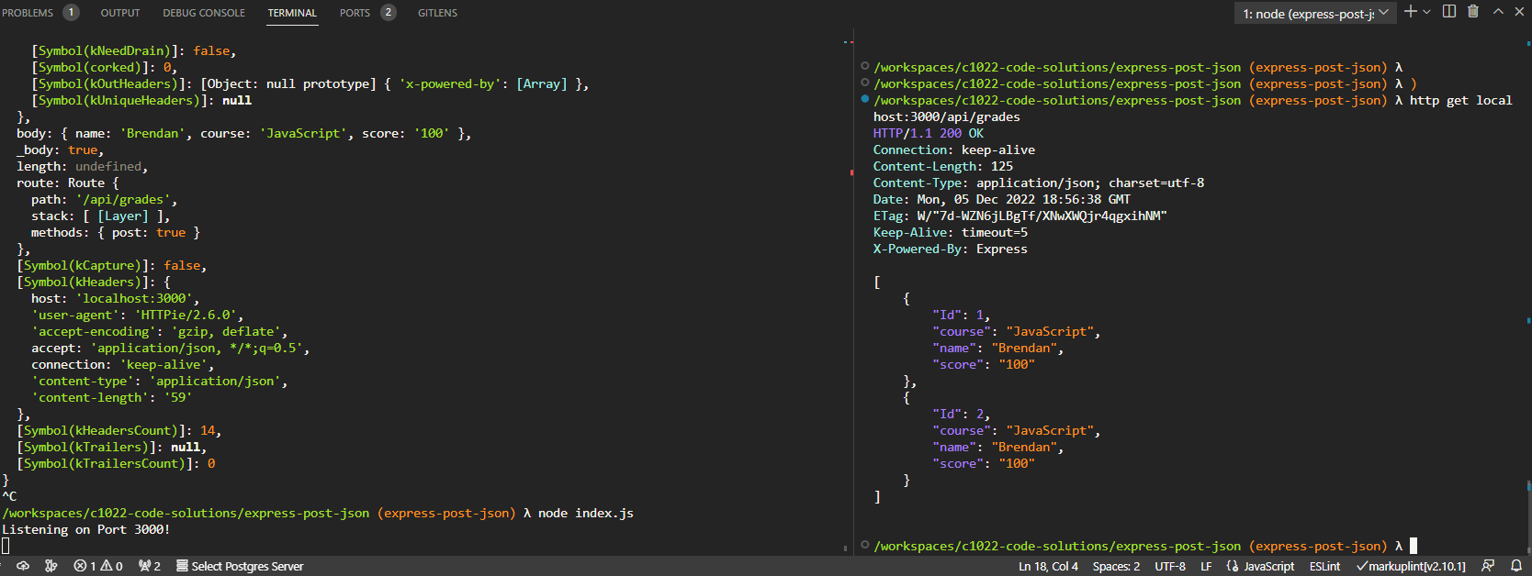Click the cloud publish icon in status bar

pyautogui.click(x=23, y=566)
